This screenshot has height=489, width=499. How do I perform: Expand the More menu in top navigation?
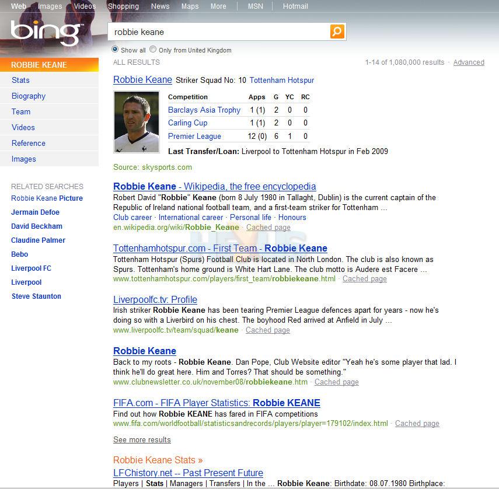pos(218,6)
